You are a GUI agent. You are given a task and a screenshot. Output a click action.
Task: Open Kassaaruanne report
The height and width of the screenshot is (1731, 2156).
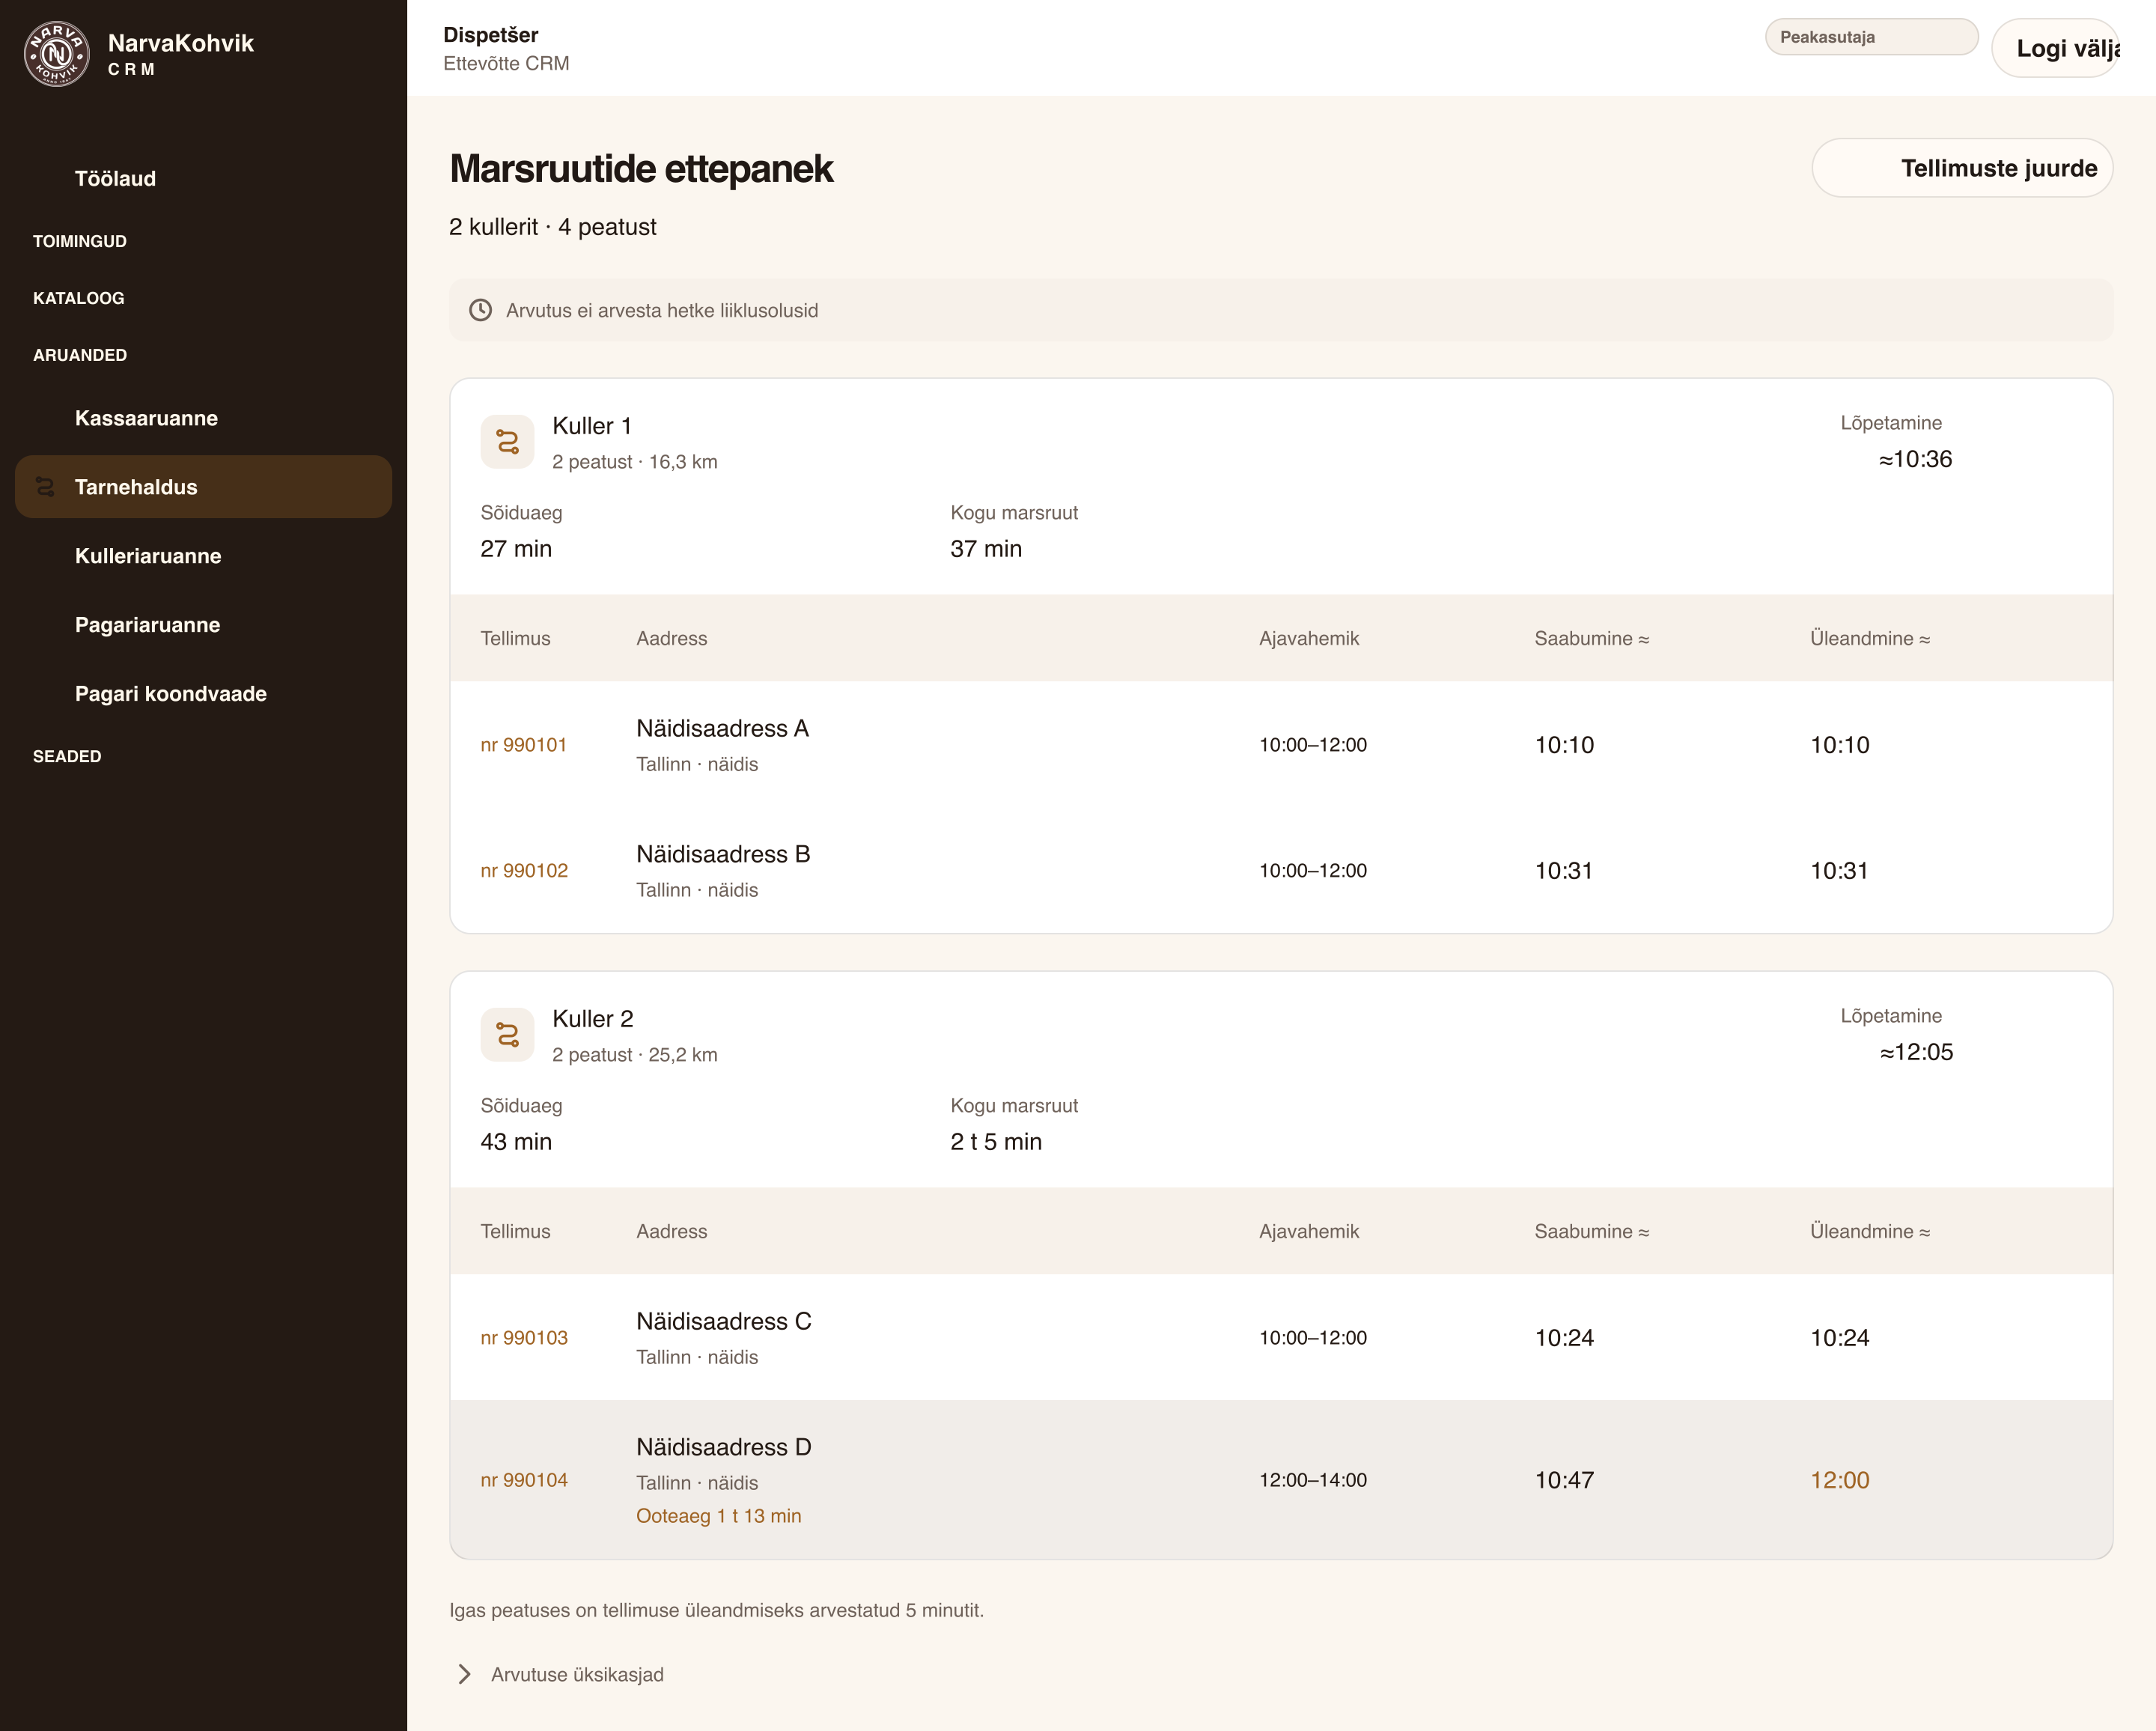tap(203, 418)
